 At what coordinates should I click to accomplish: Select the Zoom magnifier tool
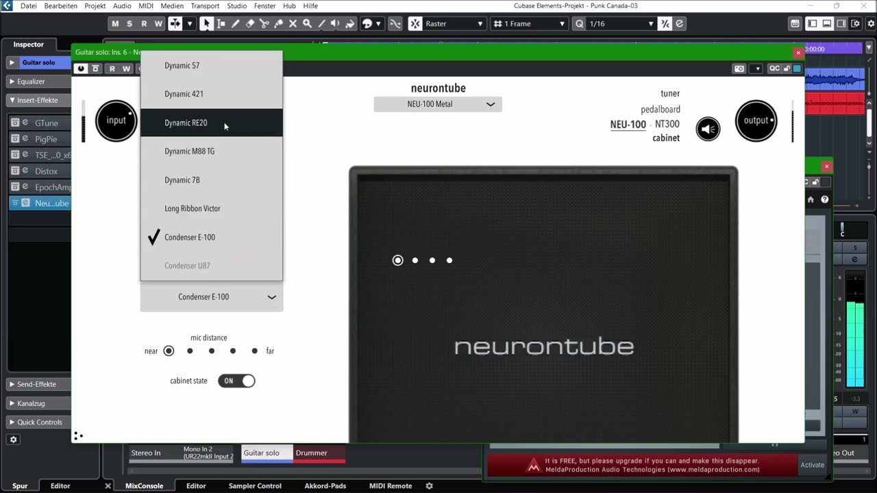click(x=307, y=23)
